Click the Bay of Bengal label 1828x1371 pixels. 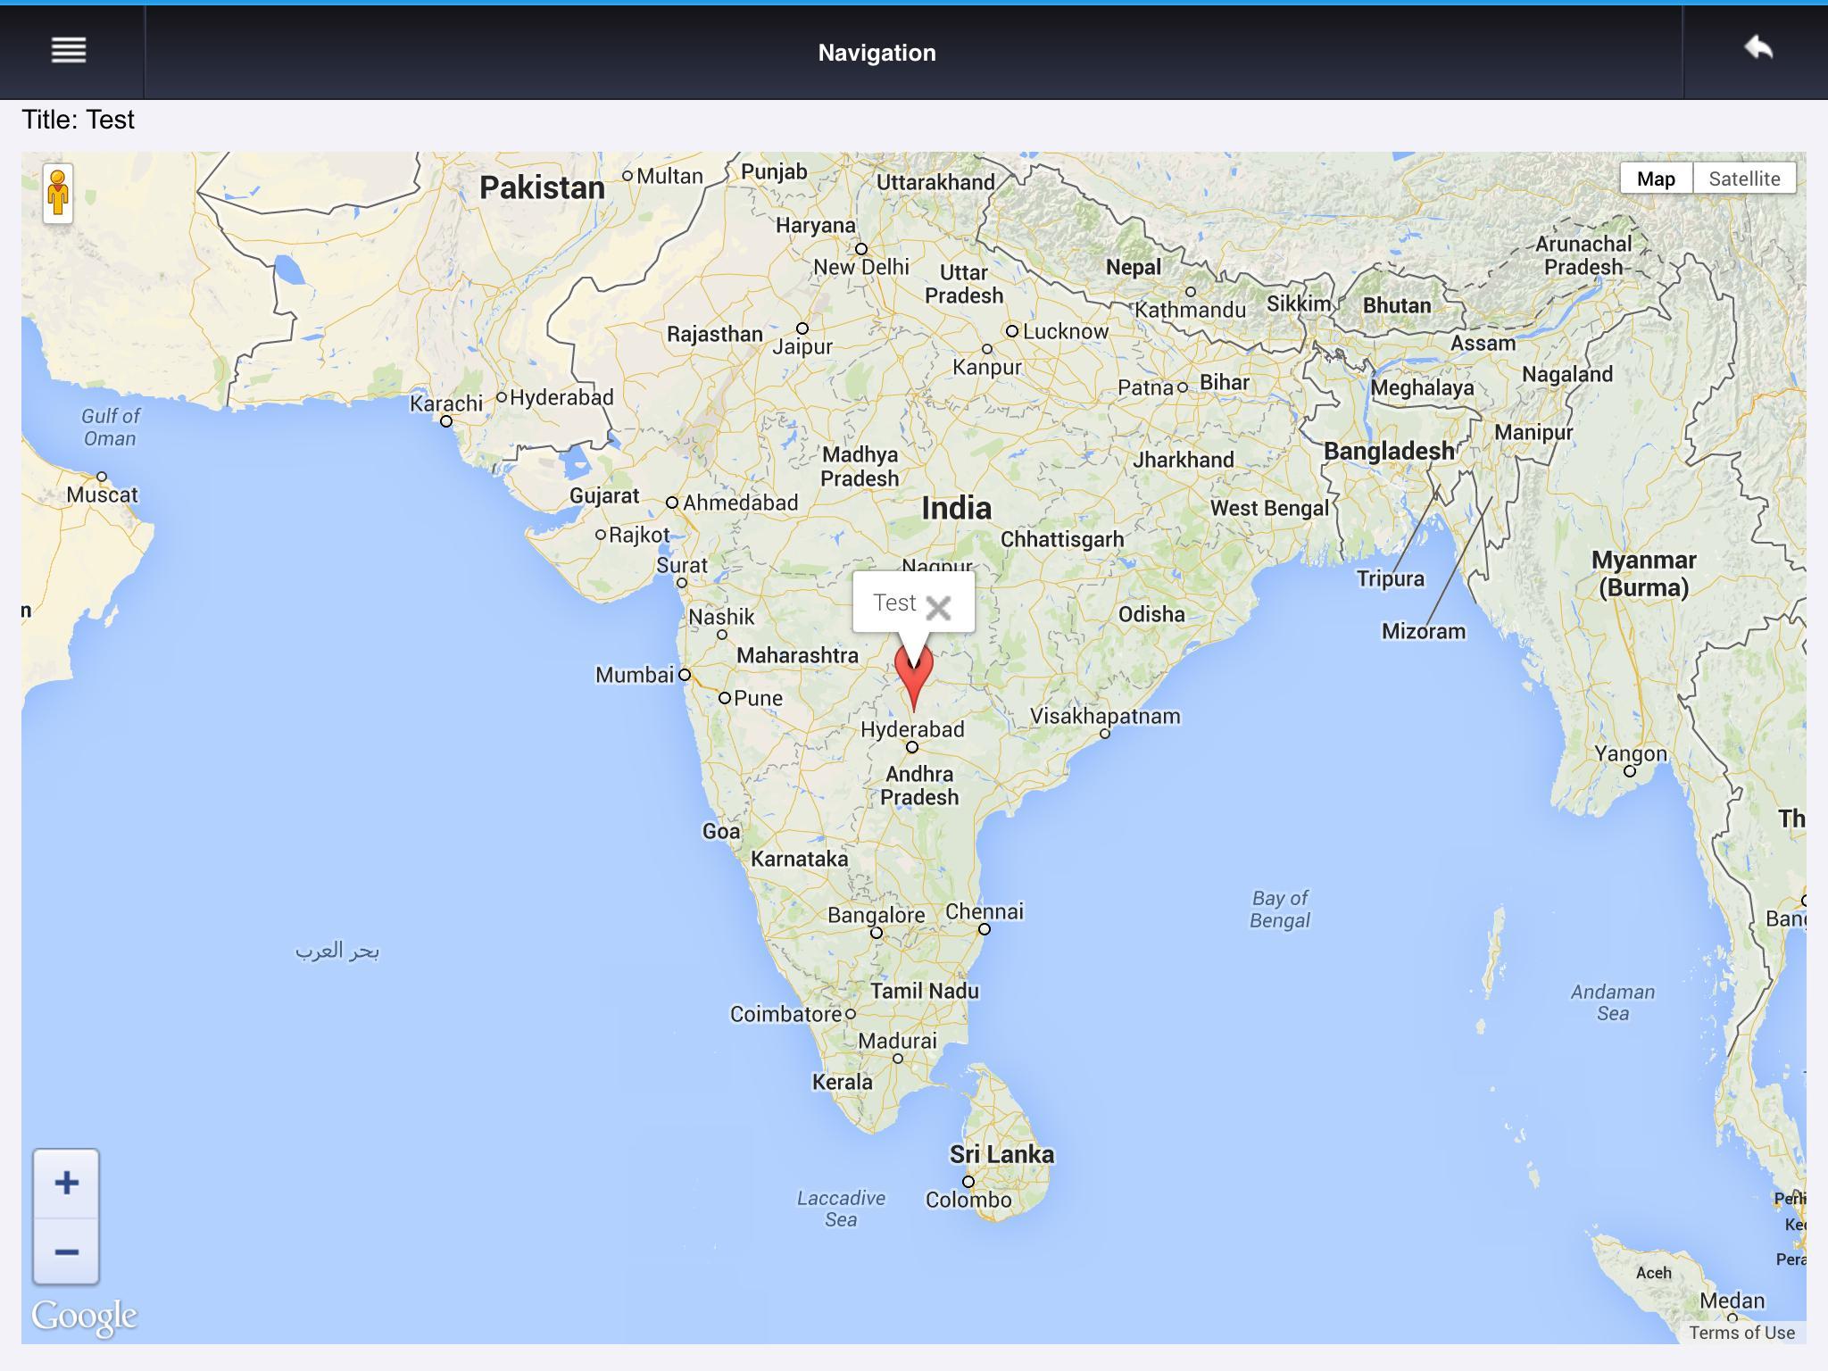1279,910
